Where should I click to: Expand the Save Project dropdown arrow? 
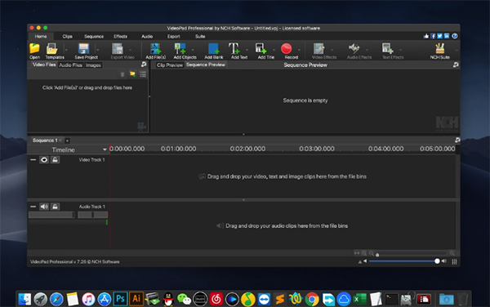[97, 50]
